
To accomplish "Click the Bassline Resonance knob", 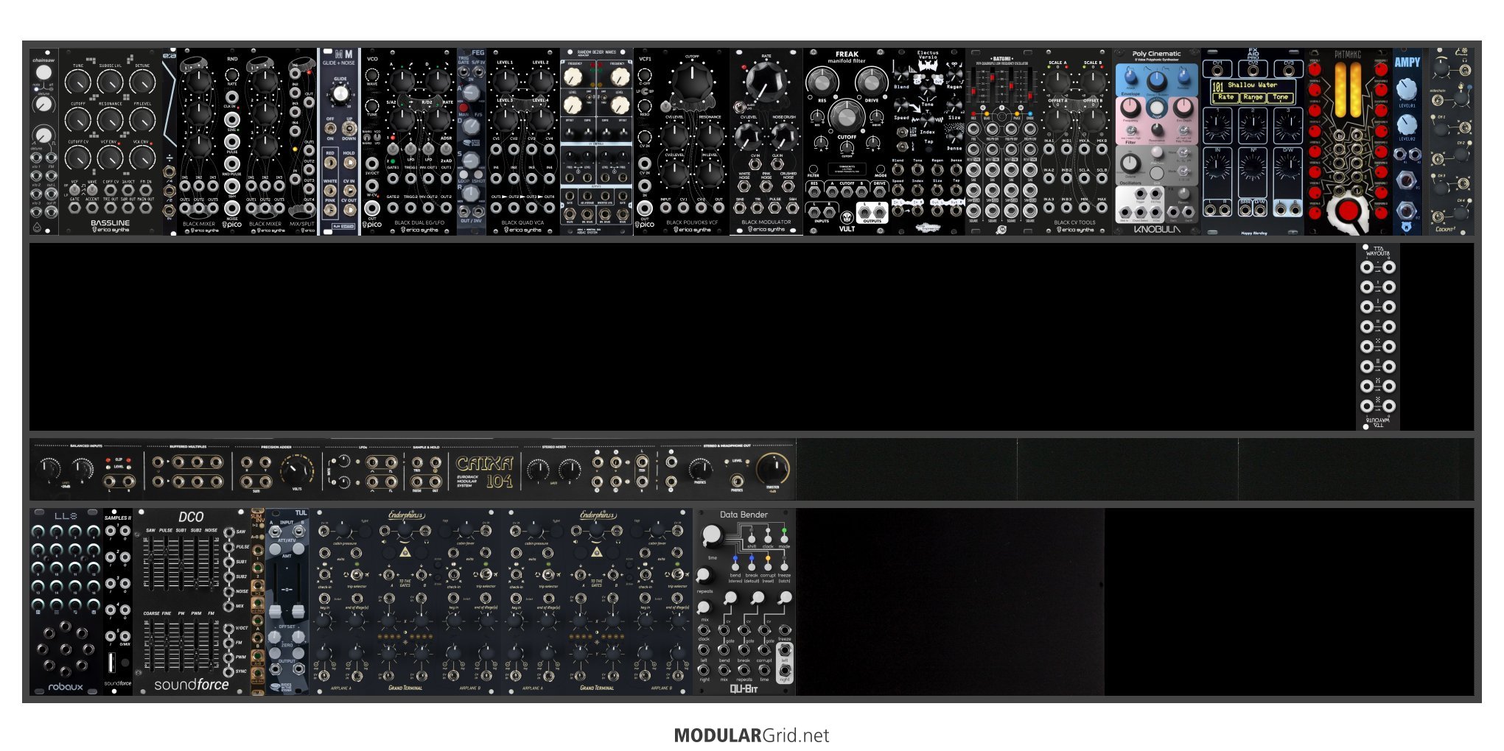I will [x=110, y=119].
